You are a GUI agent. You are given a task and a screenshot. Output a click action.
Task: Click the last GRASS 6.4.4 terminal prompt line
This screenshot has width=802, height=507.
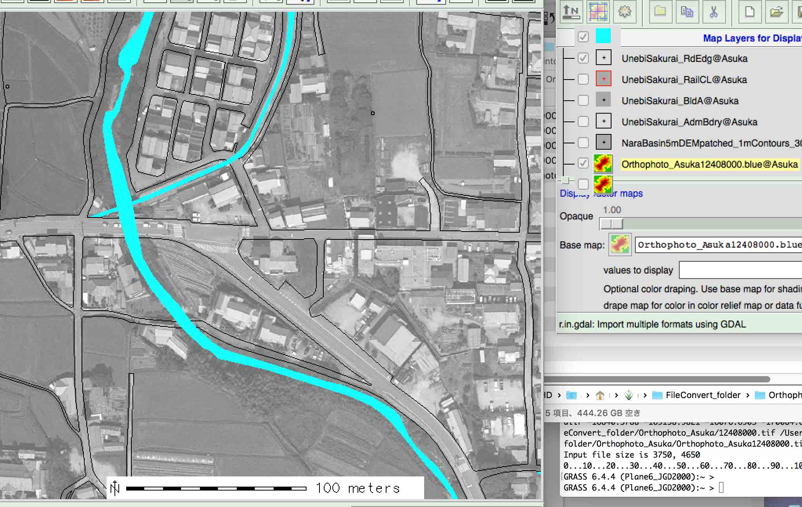[x=639, y=488]
